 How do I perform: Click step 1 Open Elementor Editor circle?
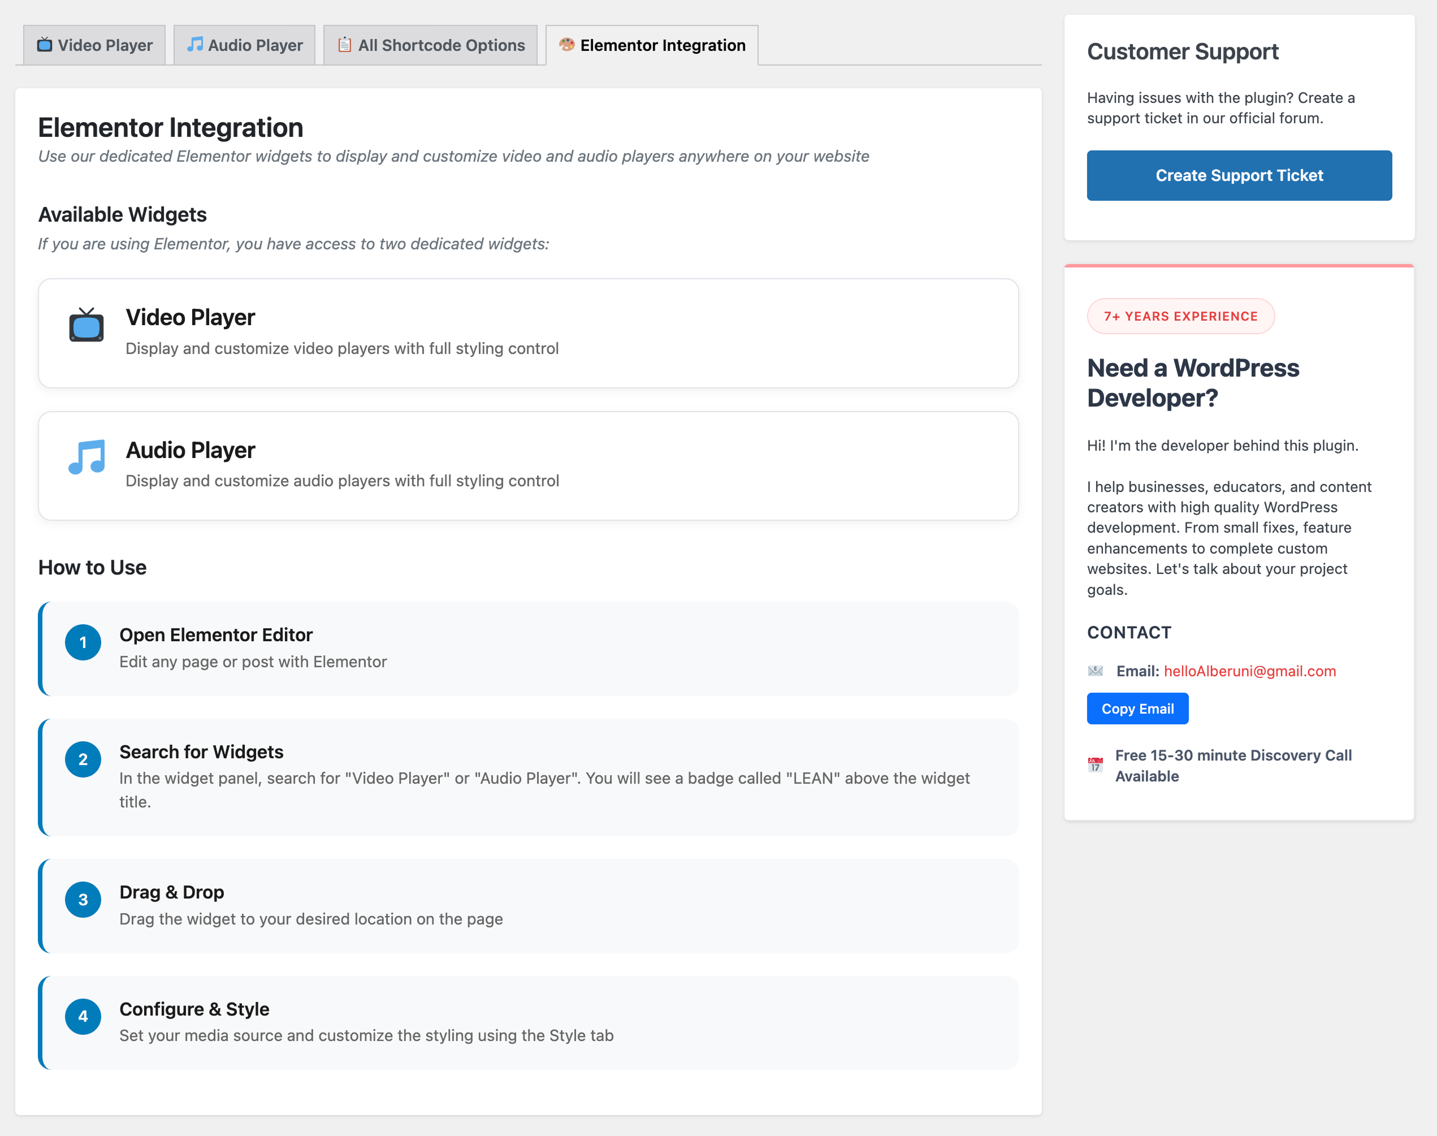(83, 642)
